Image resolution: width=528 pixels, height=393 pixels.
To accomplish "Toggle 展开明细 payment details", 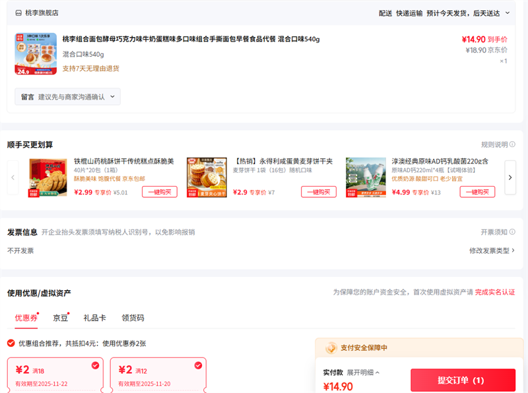I will point(363,373).
